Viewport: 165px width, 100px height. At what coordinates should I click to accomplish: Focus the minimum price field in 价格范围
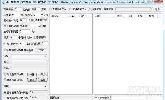[x=18, y=9]
